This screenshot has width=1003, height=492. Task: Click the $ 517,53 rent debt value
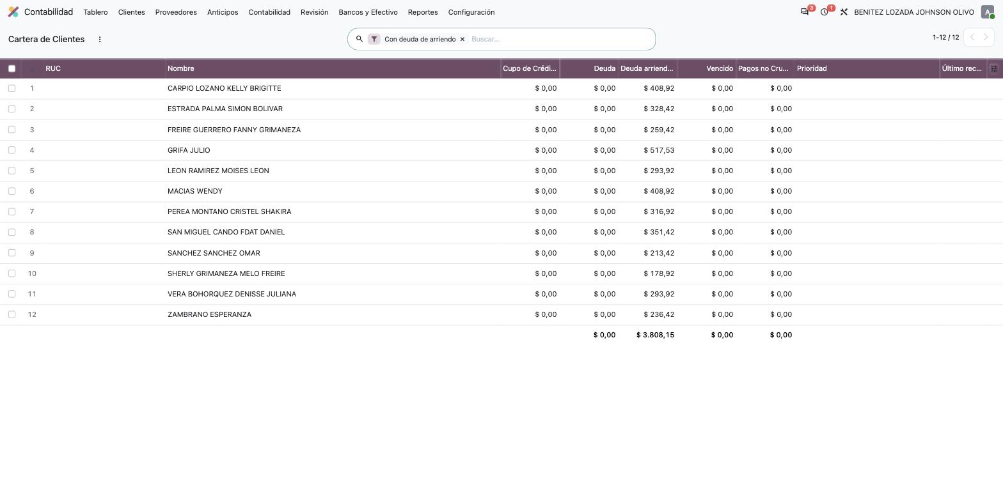(659, 150)
